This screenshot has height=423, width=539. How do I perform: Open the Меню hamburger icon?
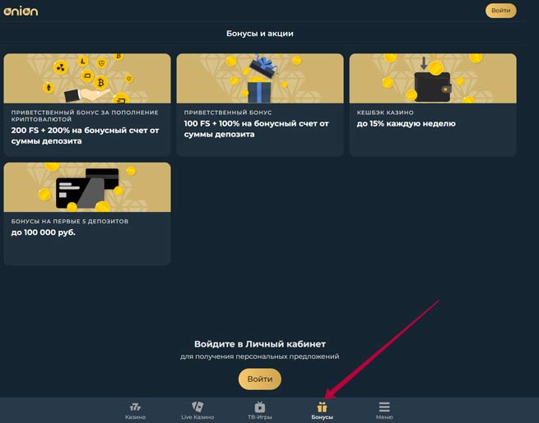click(384, 407)
